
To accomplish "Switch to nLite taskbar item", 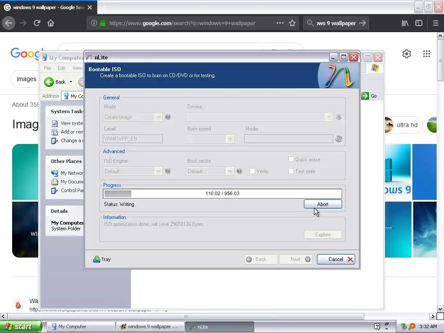I will tap(219, 326).
